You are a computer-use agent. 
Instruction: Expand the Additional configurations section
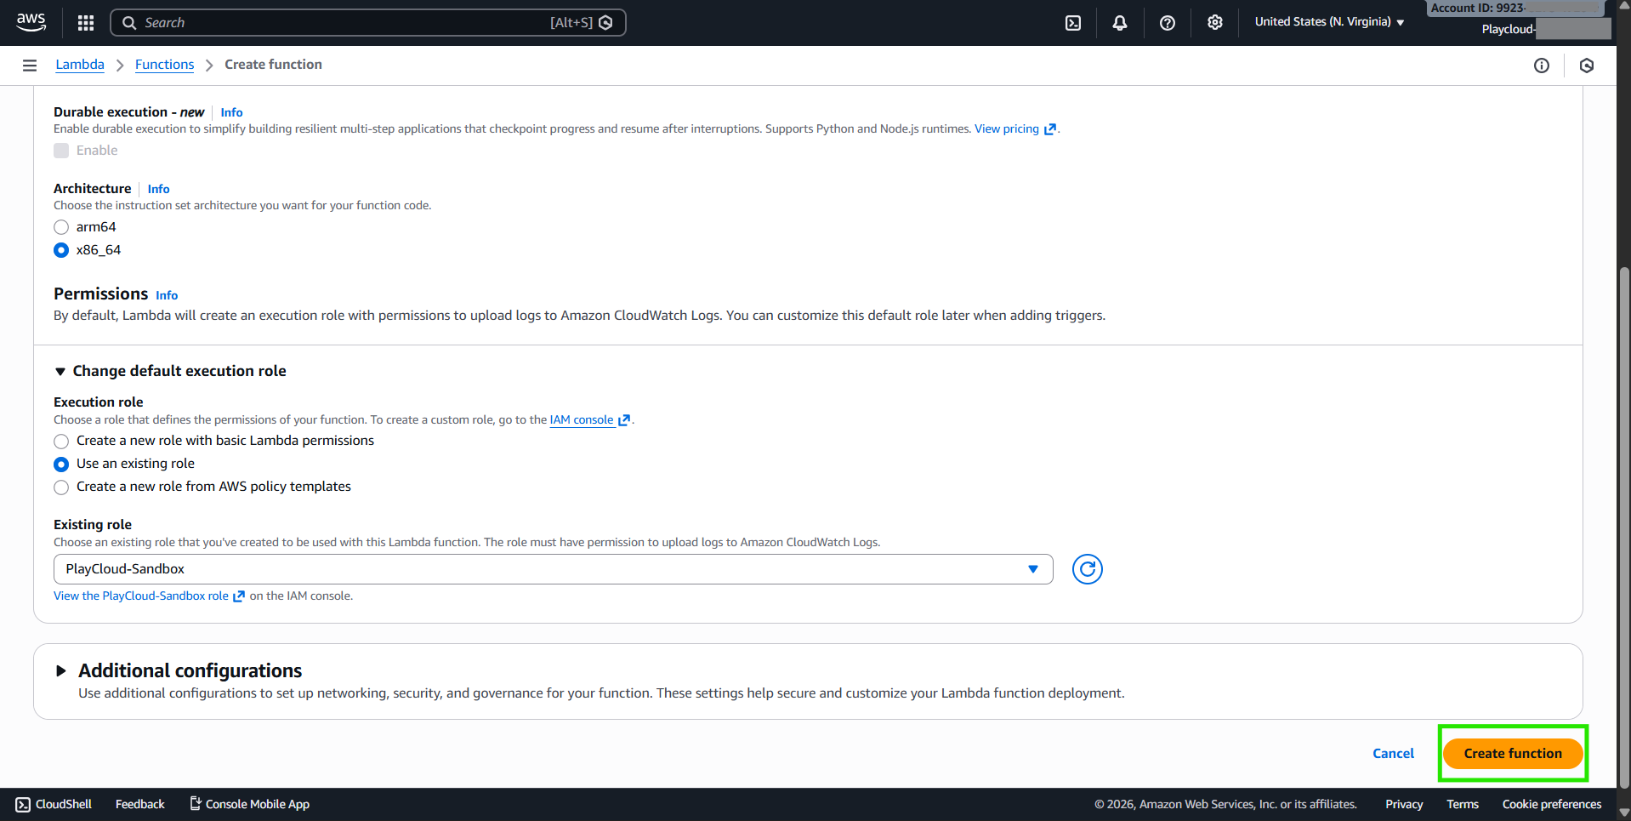point(61,670)
